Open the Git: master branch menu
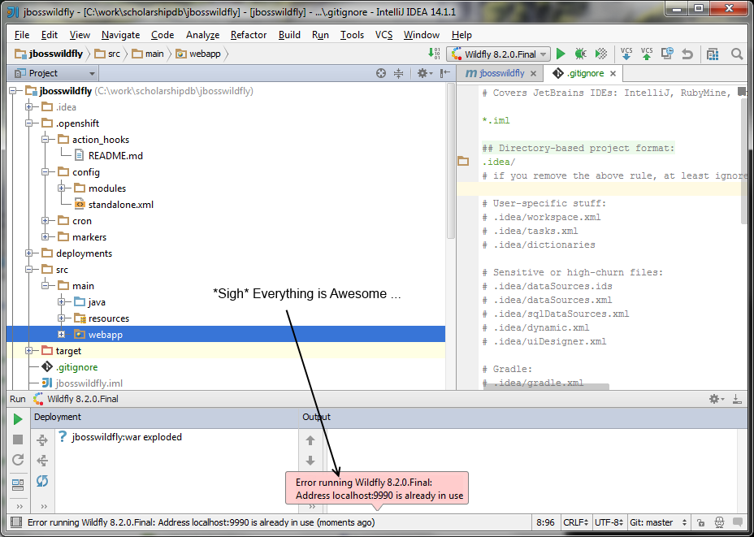Image resolution: width=754 pixels, height=537 pixels. tap(659, 522)
